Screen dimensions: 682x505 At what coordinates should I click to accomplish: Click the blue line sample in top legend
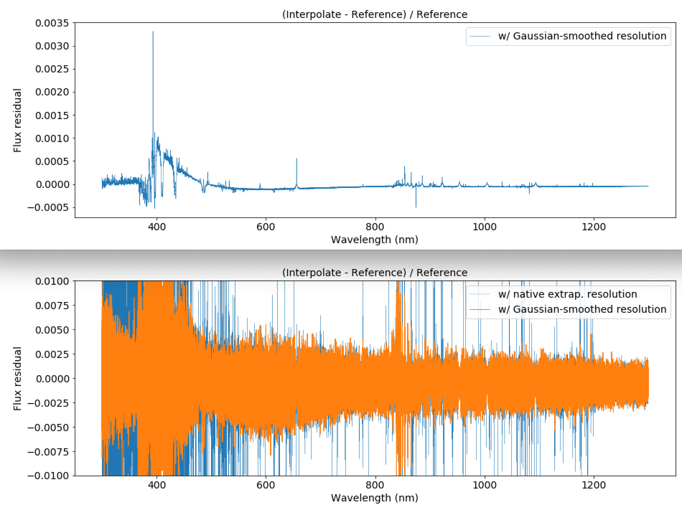[480, 36]
